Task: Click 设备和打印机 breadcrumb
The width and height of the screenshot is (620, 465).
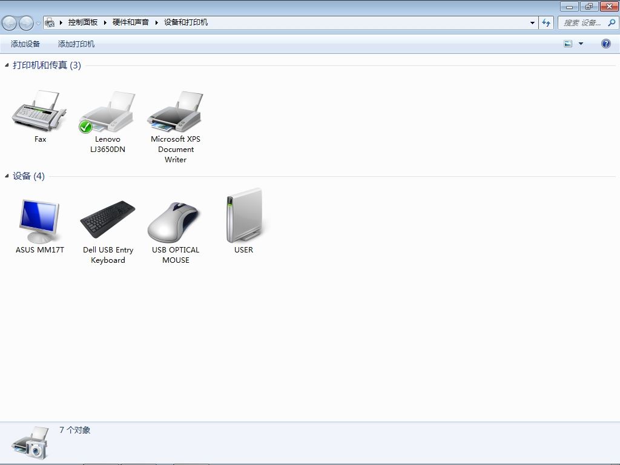Action: [x=186, y=22]
